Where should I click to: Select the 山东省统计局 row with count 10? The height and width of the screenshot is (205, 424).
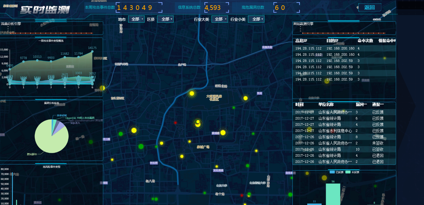(344, 149)
